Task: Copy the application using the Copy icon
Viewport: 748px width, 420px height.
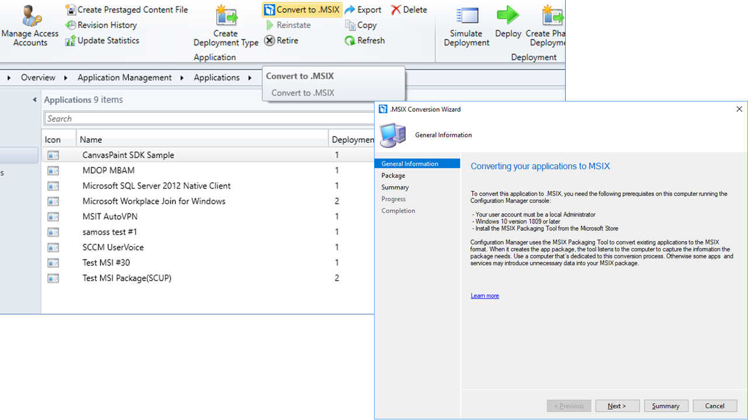Action: pos(360,25)
